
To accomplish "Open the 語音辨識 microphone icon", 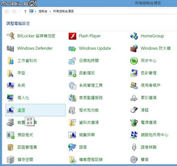I will 134,147.
